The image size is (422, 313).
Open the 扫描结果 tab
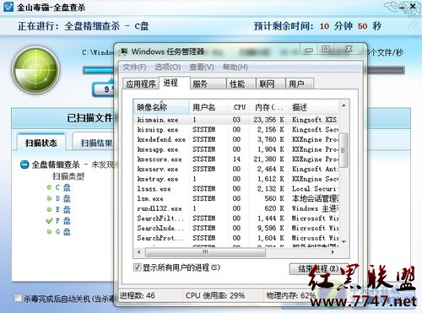(x=93, y=143)
